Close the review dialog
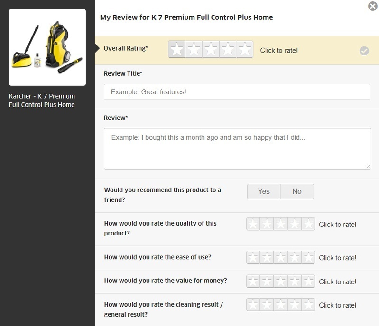This screenshot has width=379, height=326. click(373, 6)
